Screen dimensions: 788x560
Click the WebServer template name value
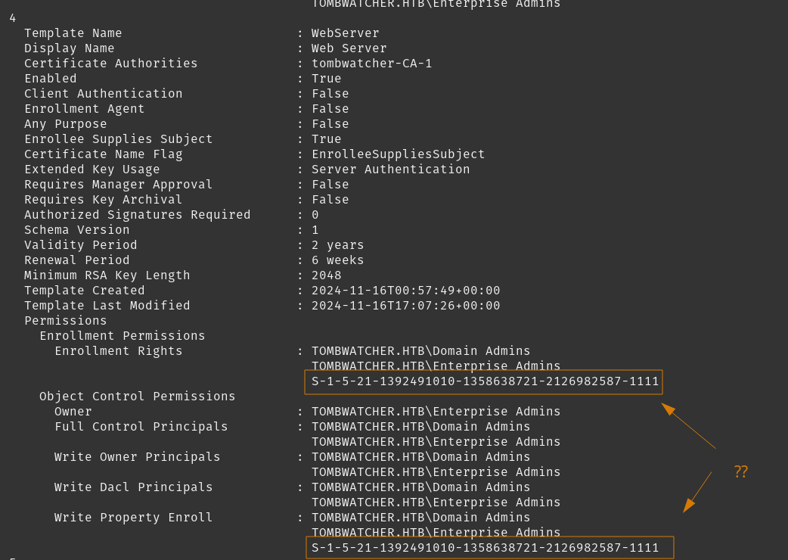pos(346,33)
